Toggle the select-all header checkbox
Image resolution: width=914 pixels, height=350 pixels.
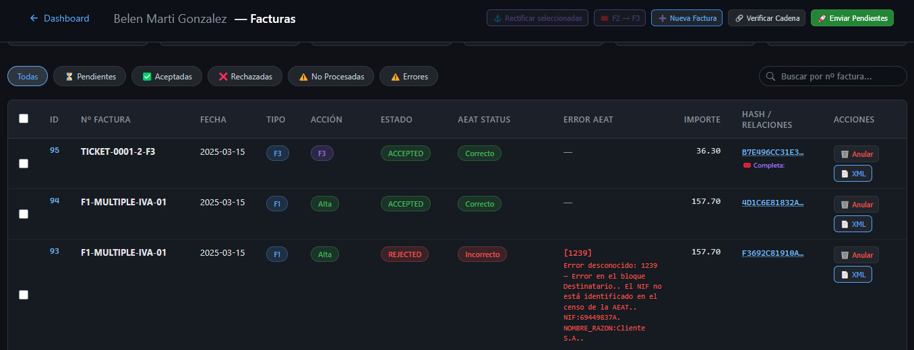click(x=24, y=118)
